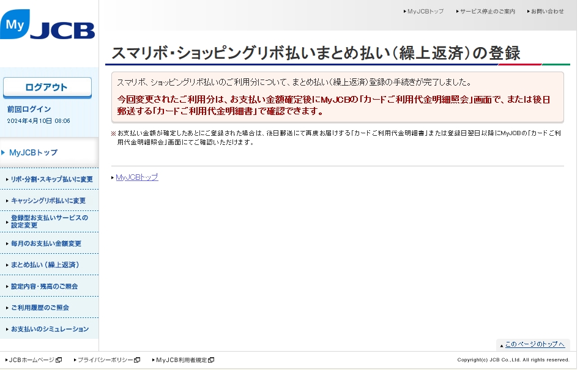
Task: Click external-window icon next to MyJCB利用者規定
Action: pos(211,360)
